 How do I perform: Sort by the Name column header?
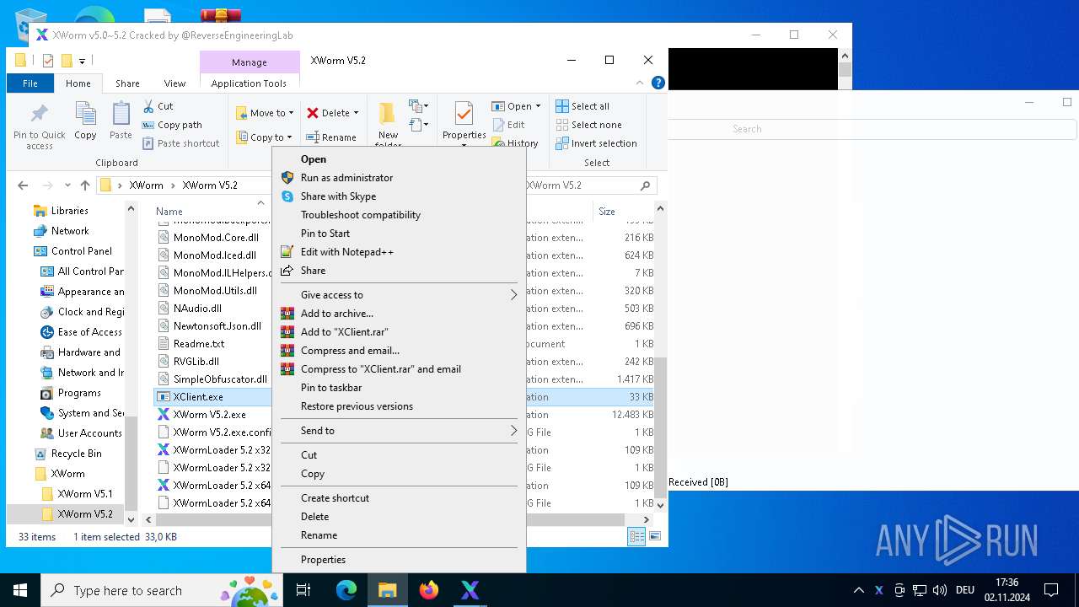click(169, 212)
